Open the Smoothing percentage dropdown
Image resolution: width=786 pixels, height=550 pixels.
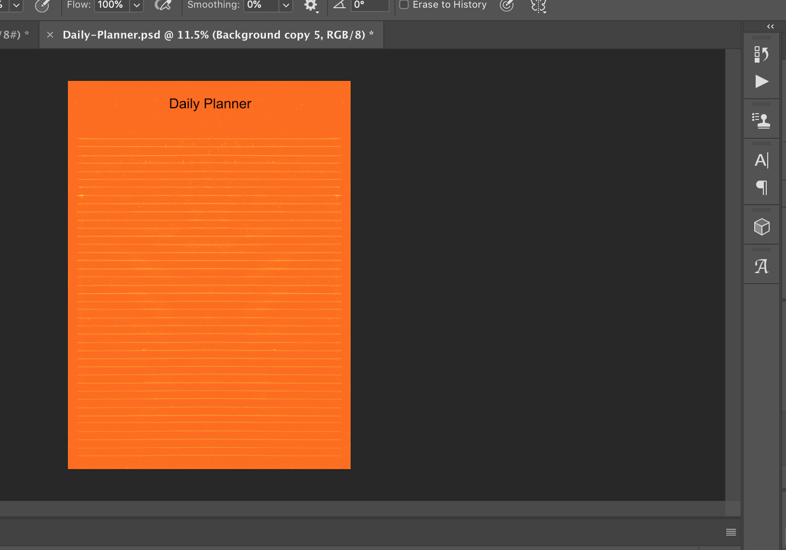click(x=286, y=6)
